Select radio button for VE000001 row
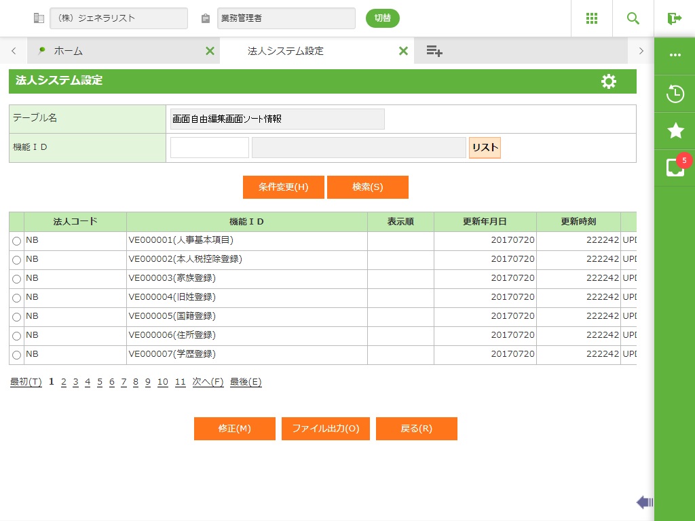This screenshot has width=695, height=521. 16,241
